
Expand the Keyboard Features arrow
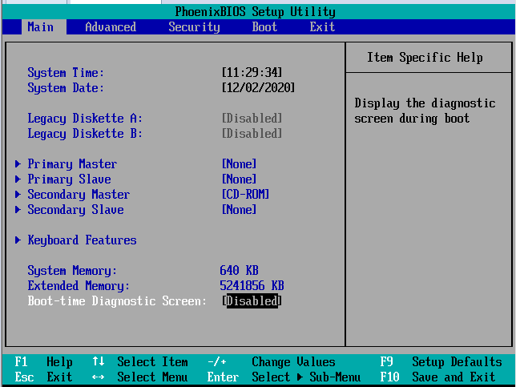[x=18, y=240]
